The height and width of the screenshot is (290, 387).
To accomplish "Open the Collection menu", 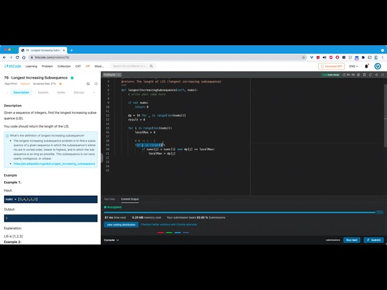I will [x=64, y=66].
